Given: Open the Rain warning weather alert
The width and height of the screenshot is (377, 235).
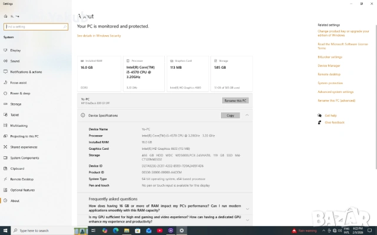Looking at the screenshot, I should [304, 231].
